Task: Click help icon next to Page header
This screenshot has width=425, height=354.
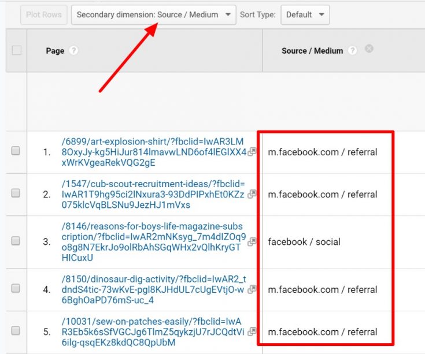Action: [73, 51]
